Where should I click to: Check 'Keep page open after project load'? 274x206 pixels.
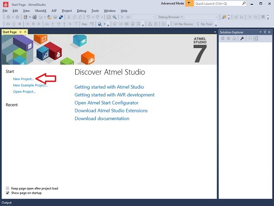coord(7,188)
